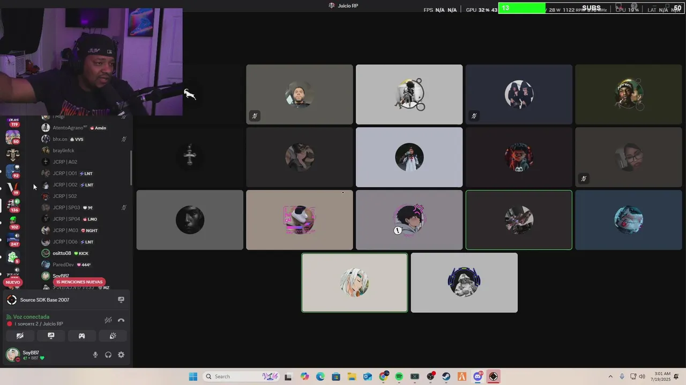Viewport: 686px width, 385px height.
Task: Open the server with badge 50
Action: click(13, 137)
